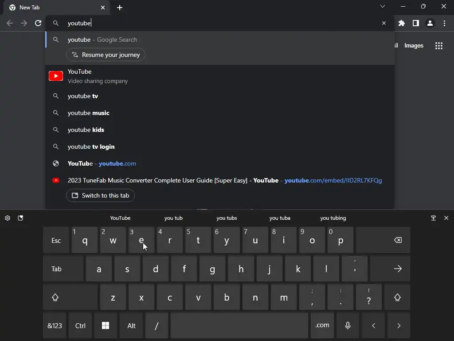Click the keyboard dock/undock icon
Image resolution: width=454 pixels, height=341 pixels.
(434, 218)
